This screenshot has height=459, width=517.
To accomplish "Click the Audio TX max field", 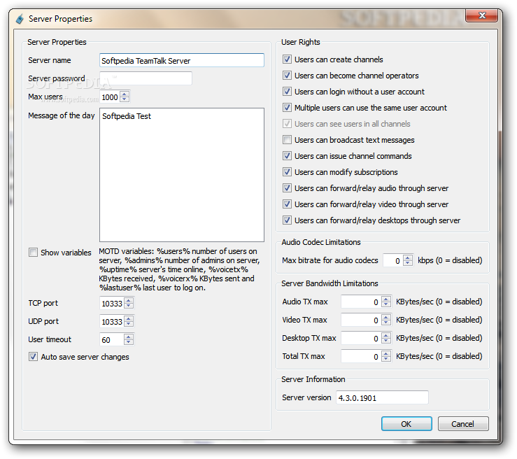I will click(x=361, y=302).
